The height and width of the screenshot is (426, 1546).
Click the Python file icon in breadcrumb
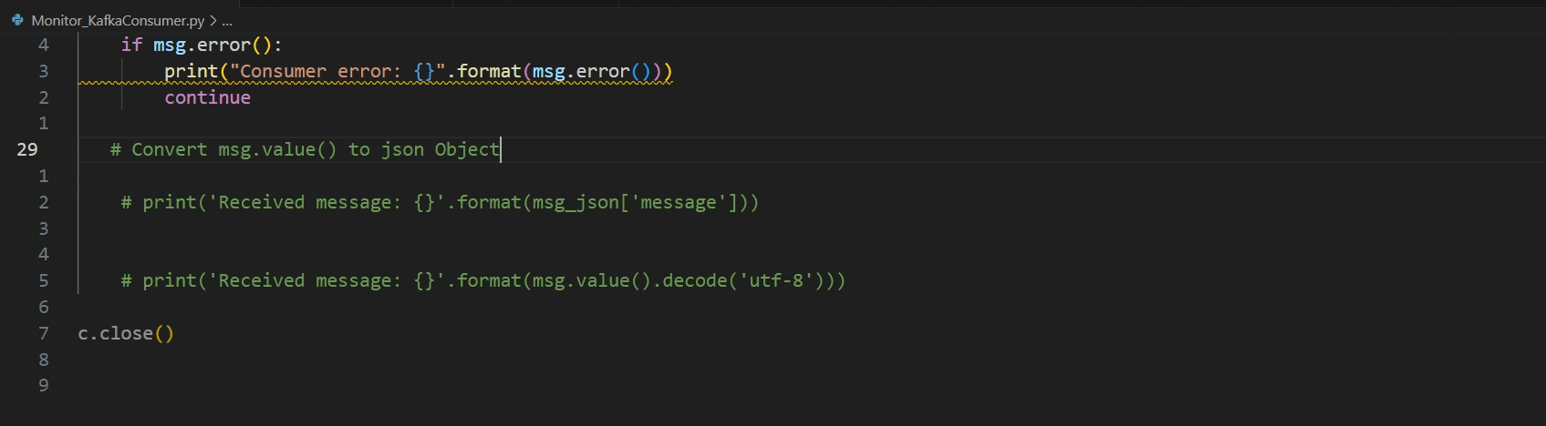click(x=17, y=20)
